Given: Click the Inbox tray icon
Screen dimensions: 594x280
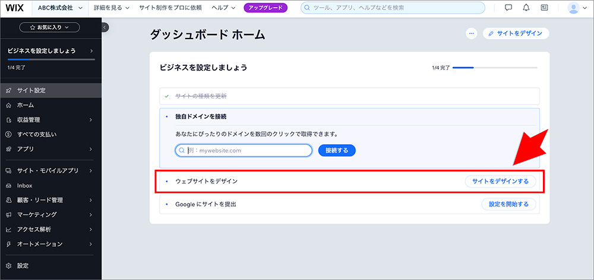Looking at the screenshot, I should [9, 186].
